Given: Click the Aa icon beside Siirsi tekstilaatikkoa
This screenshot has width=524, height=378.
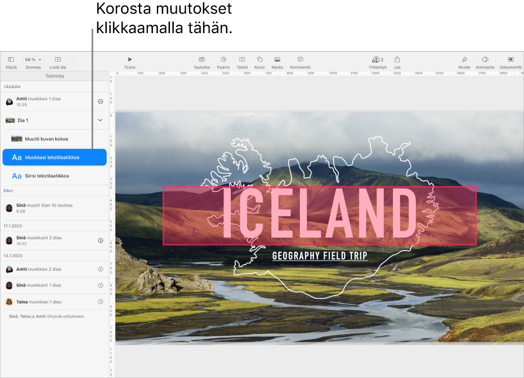Looking at the screenshot, I should pos(17,176).
